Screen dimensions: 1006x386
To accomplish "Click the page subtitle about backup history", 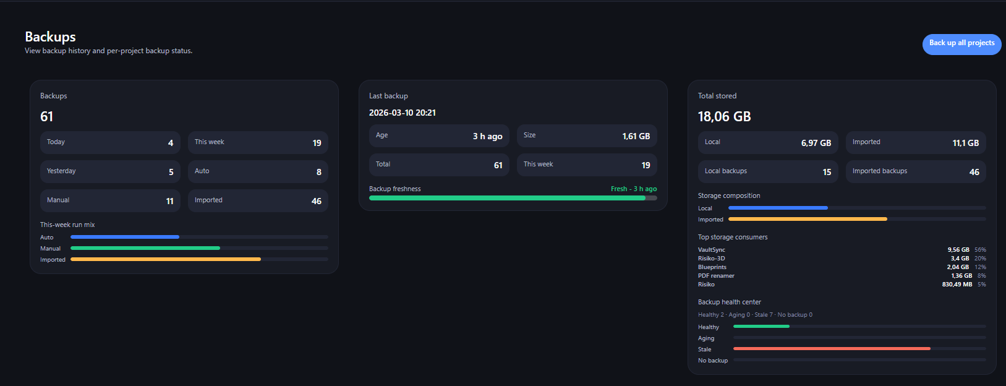I will pyautogui.click(x=109, y=51).
